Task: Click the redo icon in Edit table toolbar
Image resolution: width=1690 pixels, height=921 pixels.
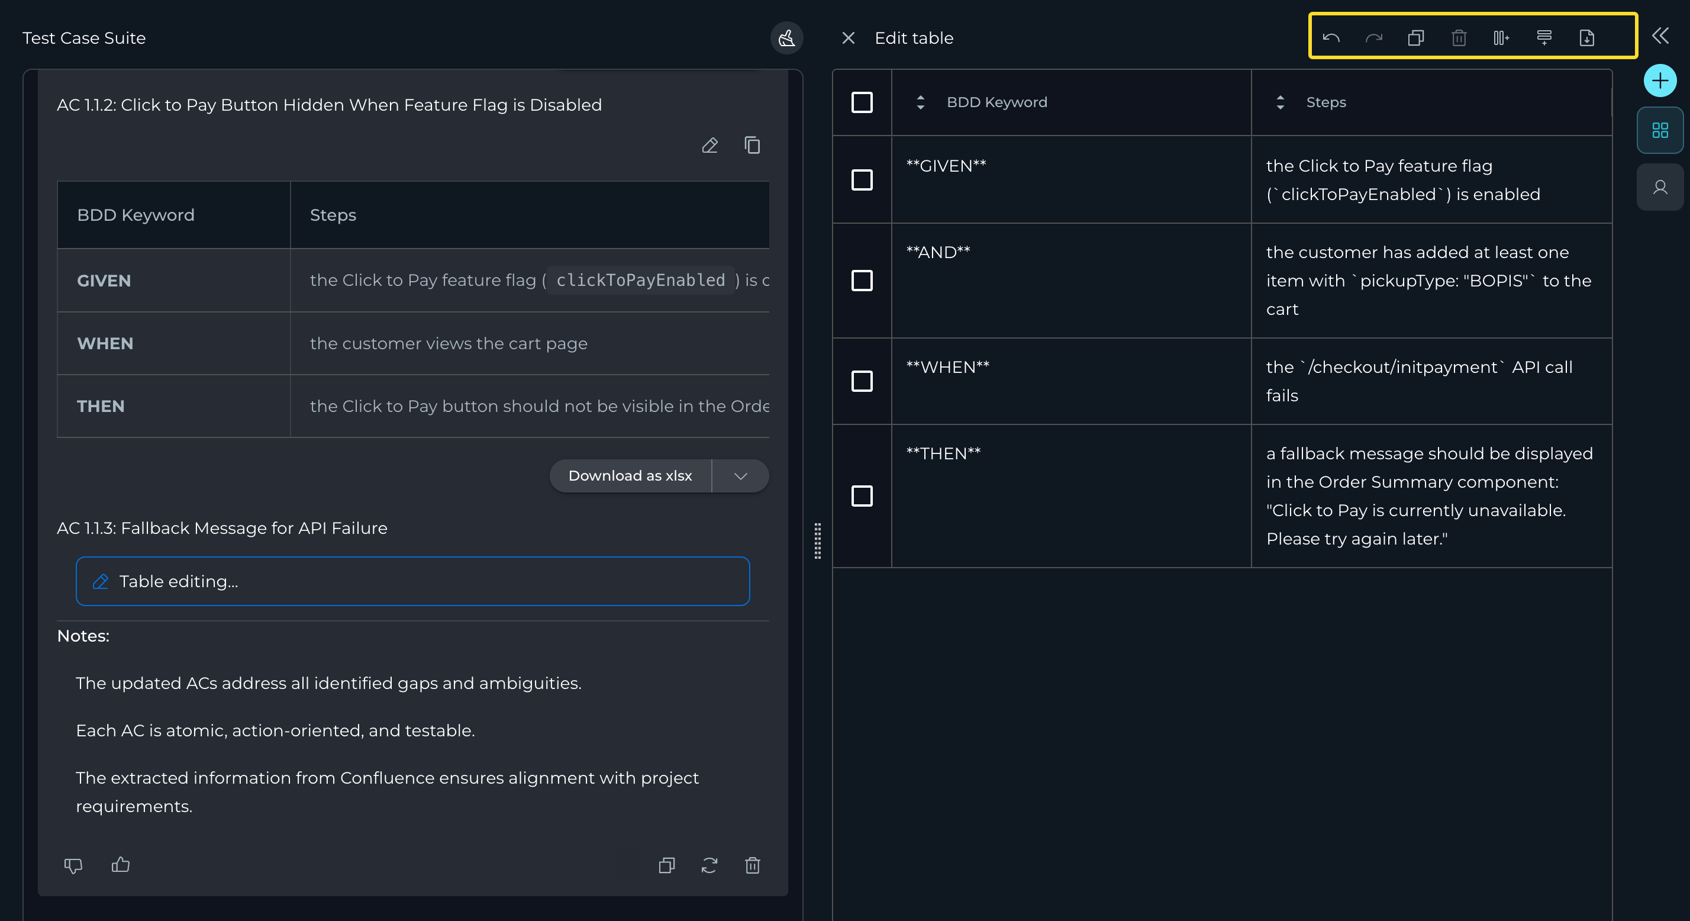Action: click(x=1373, y=38)
